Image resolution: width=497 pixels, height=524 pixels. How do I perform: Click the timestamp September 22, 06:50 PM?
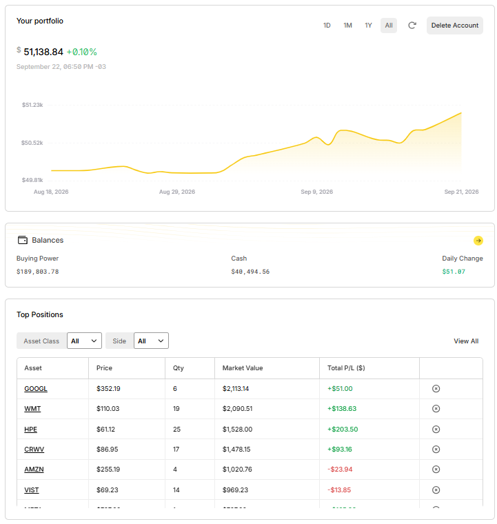(x=61, y=67)
